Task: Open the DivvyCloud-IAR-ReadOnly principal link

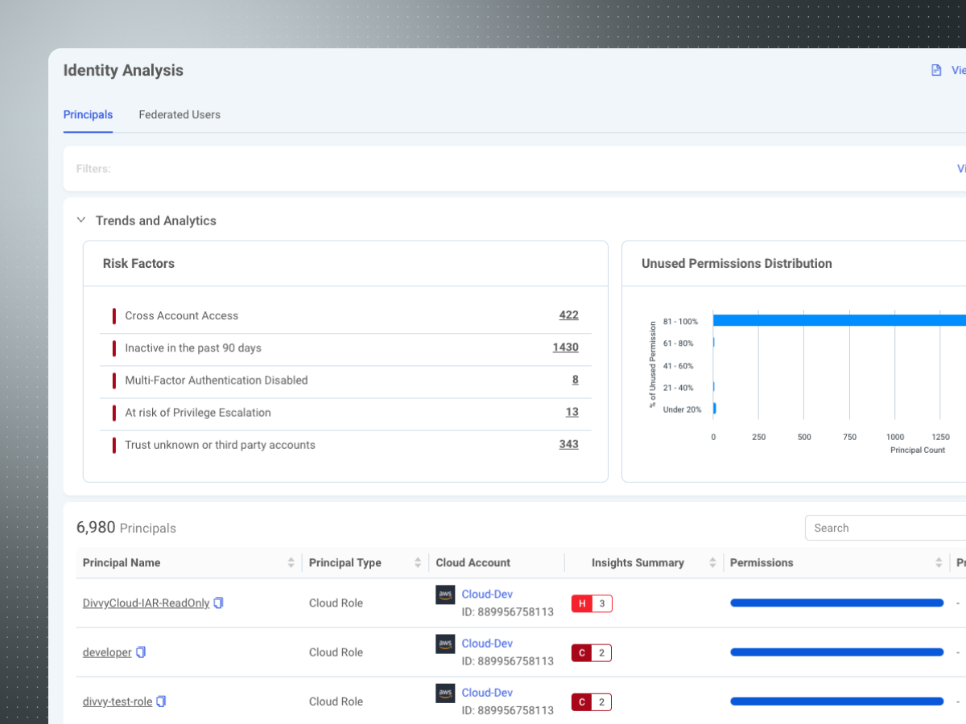Action: [x=146, y=603]
